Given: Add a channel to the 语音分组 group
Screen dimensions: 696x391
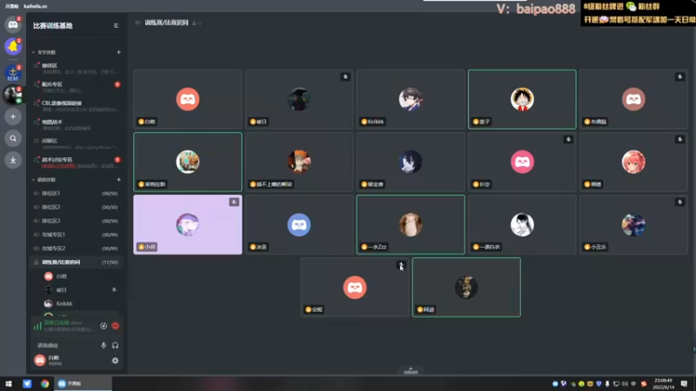Looking at the screenshot, I should click(x=118, y=180).
